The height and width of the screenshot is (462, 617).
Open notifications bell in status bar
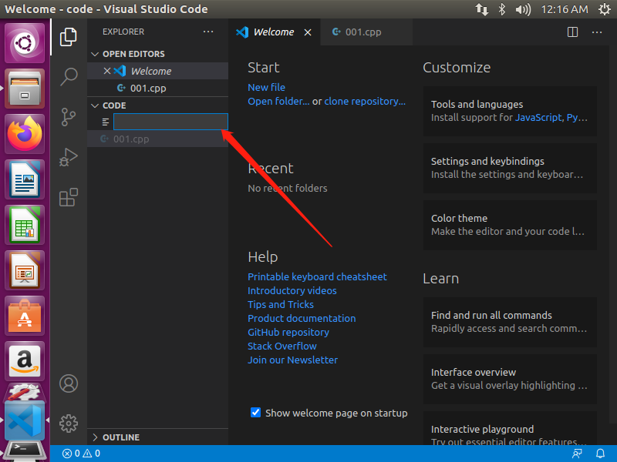[599, 454]
